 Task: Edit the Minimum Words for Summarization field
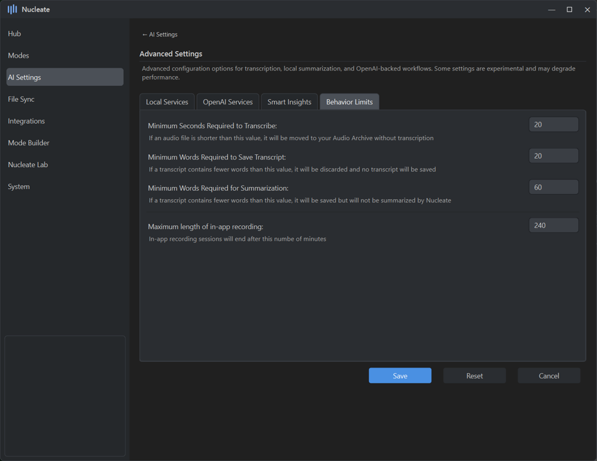(553, 187)
